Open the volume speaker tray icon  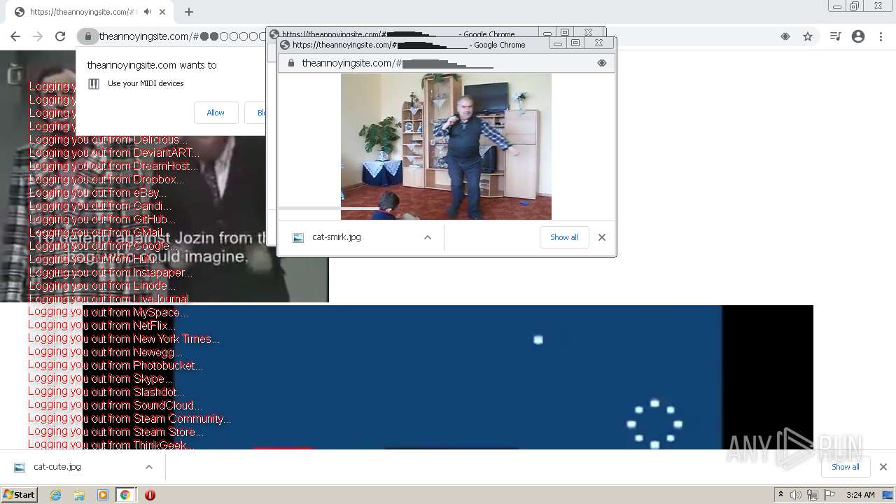coord(796,495)
